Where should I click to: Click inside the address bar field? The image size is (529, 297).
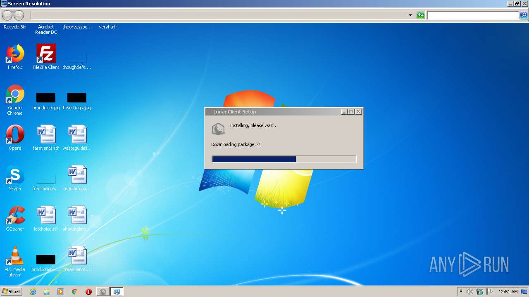pyautogui.click(x=219, y=15)
